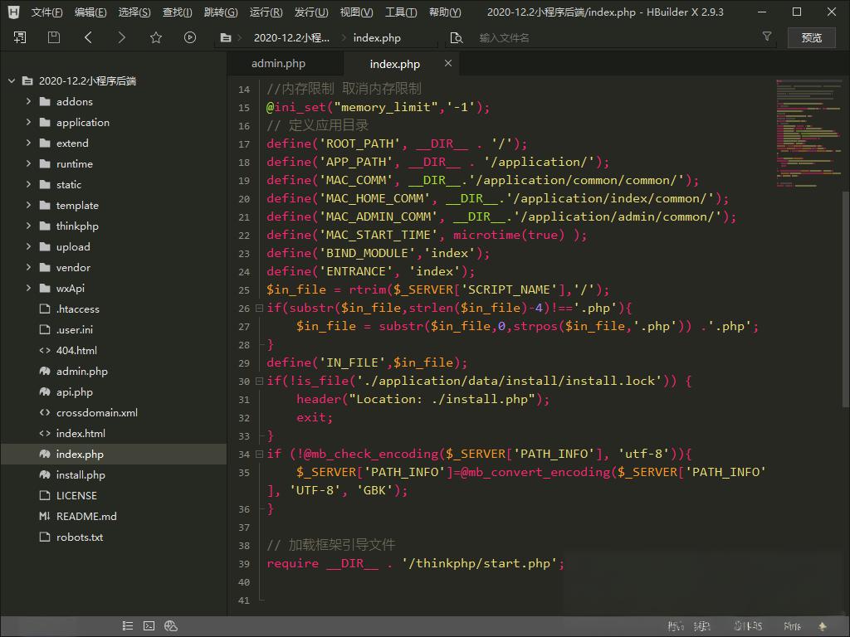The height and width of the screenshot is (637, 850).
Task: Fold the code block at line 26
Action: pyautogui.click(x=259, y=308)
